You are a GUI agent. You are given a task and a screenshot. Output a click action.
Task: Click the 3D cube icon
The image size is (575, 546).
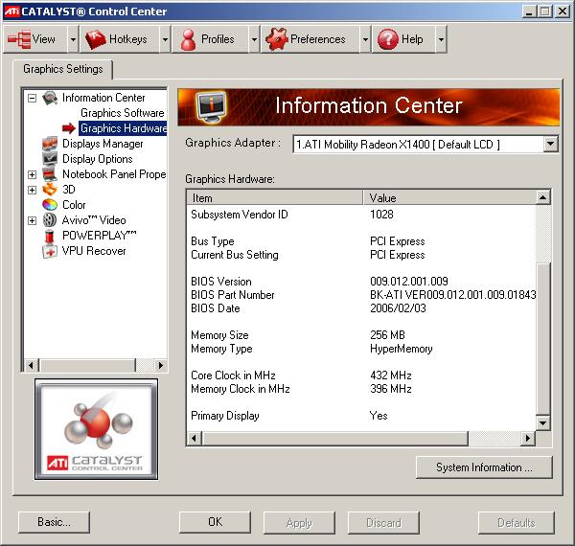coord(50,190)
